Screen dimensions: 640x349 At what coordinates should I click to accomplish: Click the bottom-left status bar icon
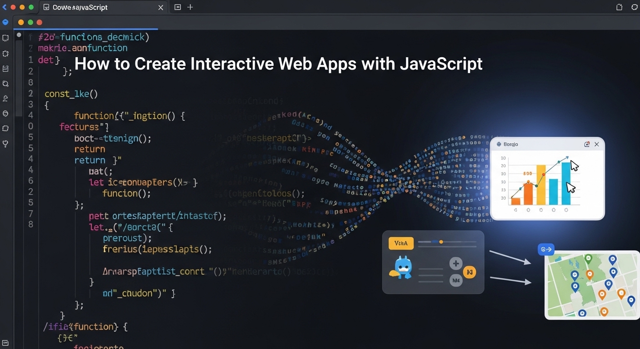pyautogui.click(x=5, y=343)
